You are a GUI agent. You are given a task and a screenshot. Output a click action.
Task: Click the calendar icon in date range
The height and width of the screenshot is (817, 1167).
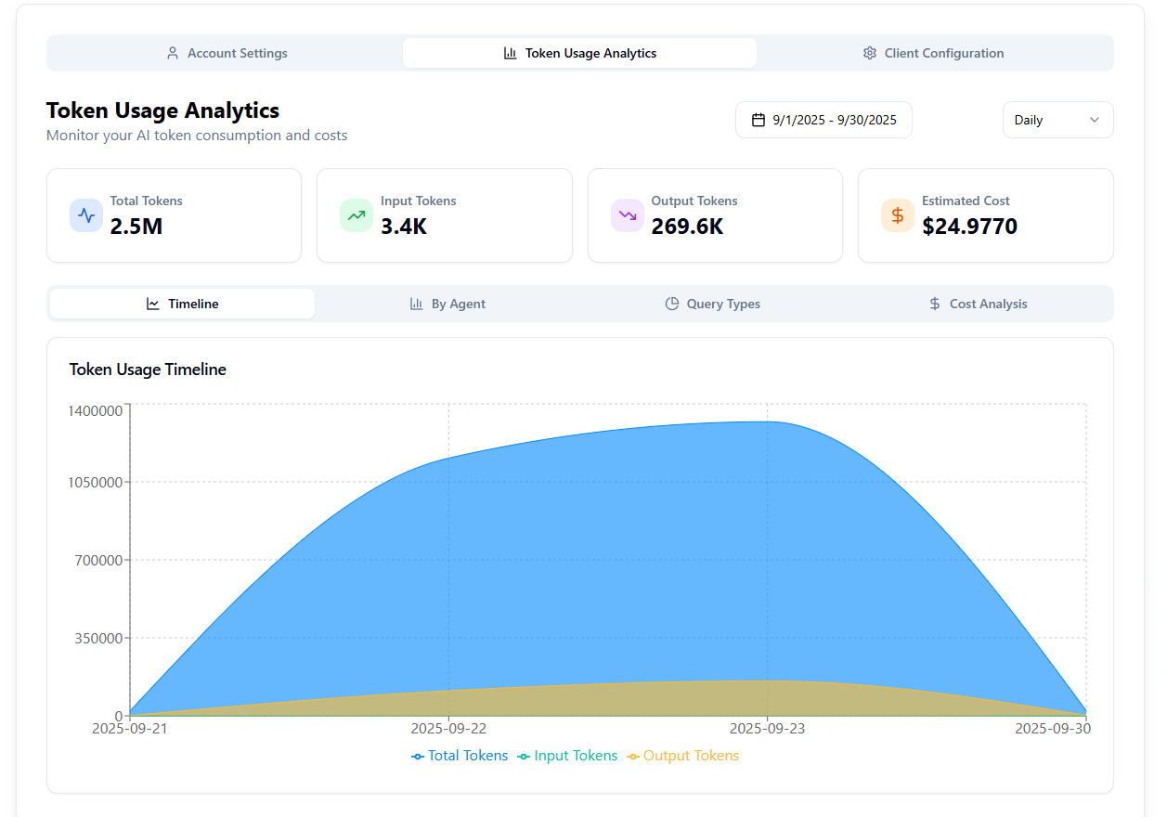pyautogui.click(x=759, y=120)
